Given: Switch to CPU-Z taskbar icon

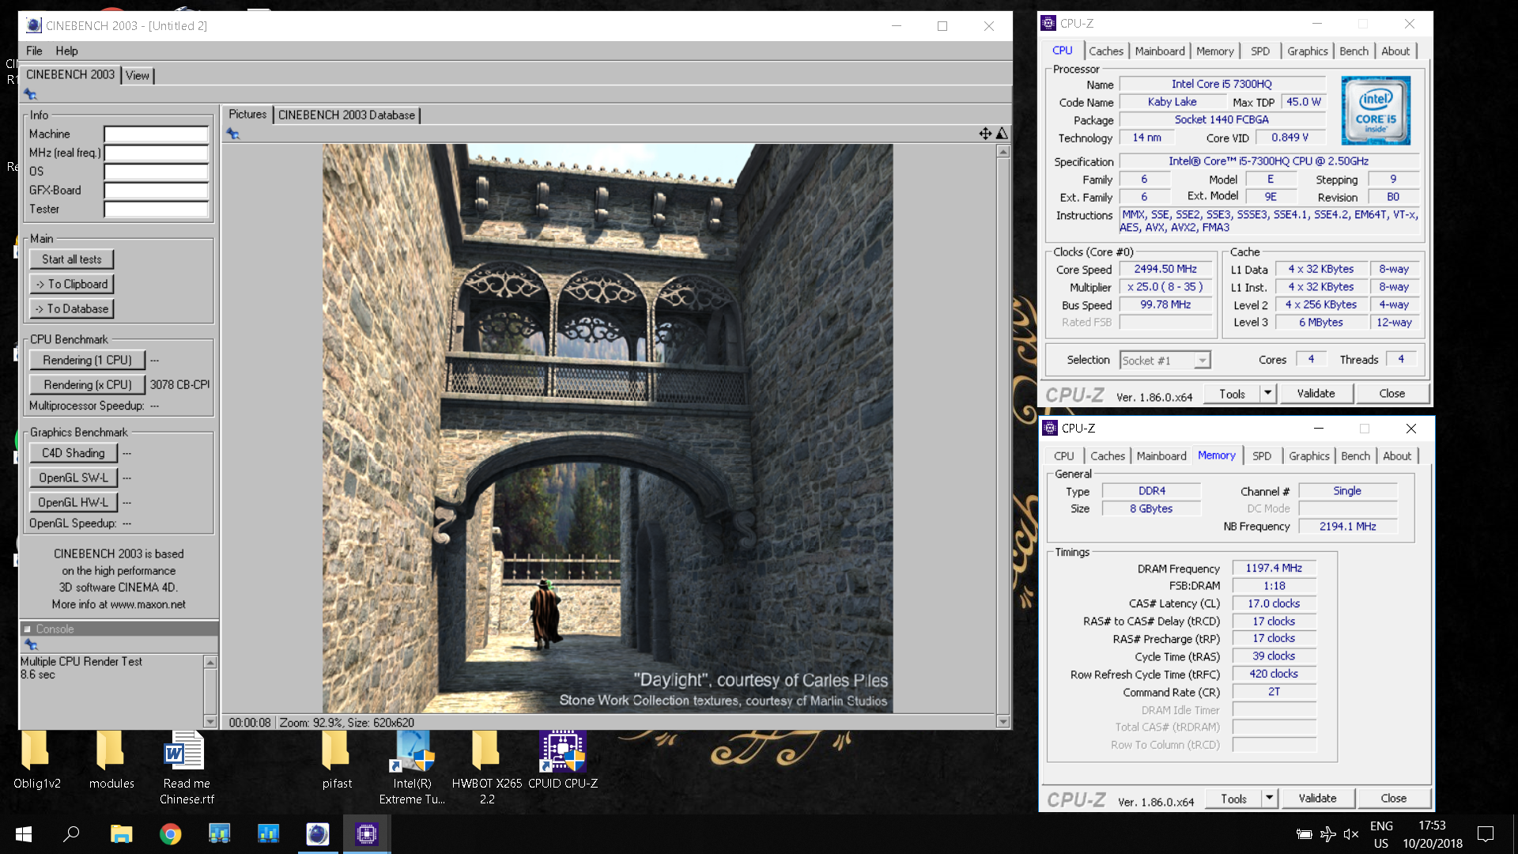Looking at the screenshot, I should click(x=366, y=834).
